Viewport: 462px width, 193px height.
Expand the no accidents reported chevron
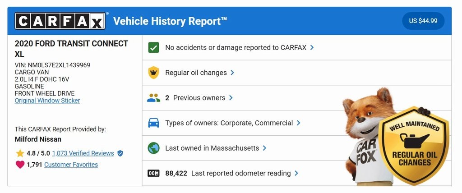click(x=312, y=47)
